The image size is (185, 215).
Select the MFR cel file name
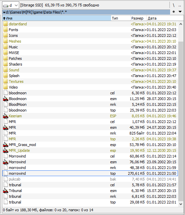(x=12, y=122)
